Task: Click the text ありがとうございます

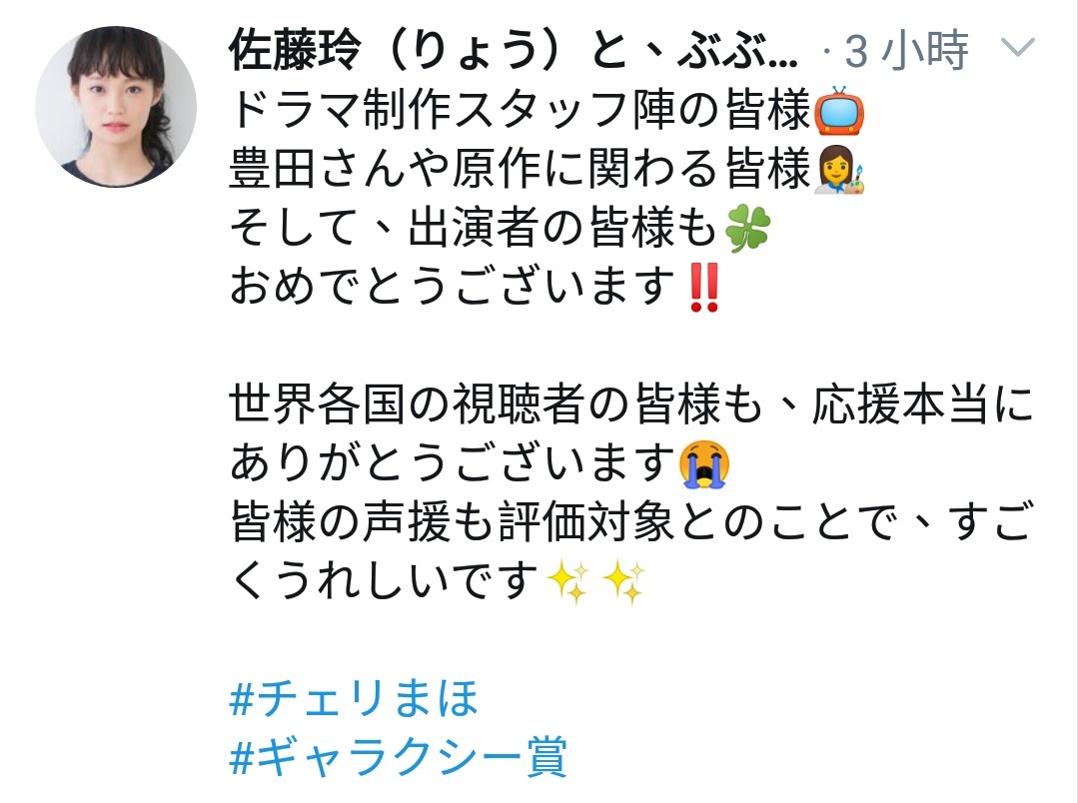Action: (x=454, y=463)
